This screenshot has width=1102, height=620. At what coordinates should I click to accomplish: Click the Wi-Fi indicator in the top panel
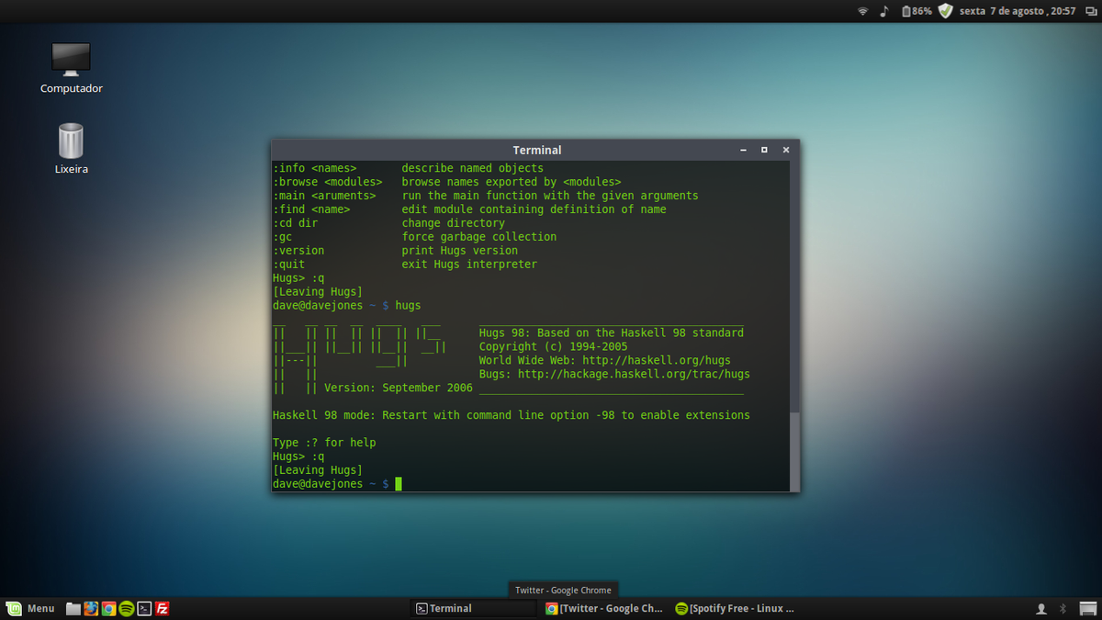(x=863, y=10)
